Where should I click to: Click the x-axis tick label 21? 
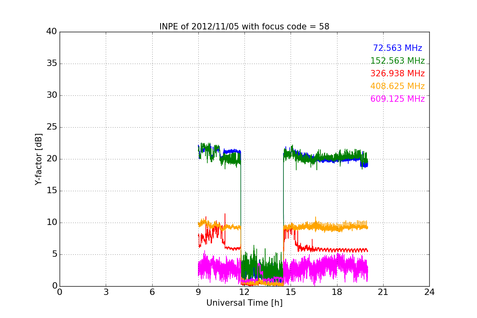tap(383, 292)
